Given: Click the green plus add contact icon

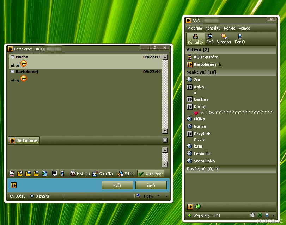Looking at the screenshot, I should (260, 215).
